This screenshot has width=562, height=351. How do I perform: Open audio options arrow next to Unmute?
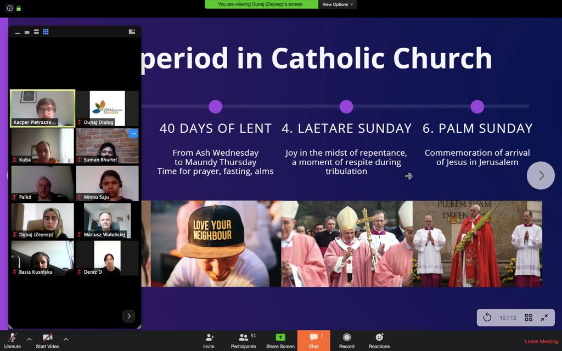tap(29, 339)
